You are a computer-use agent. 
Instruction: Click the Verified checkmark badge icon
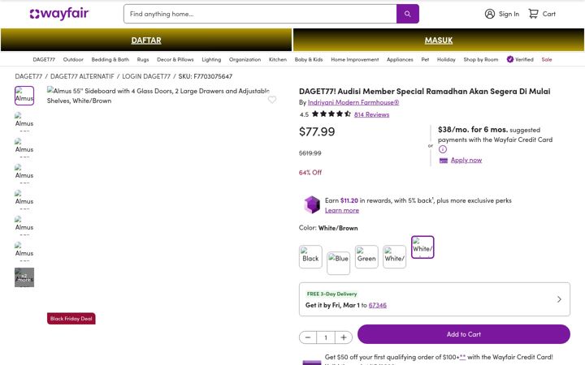510,59
